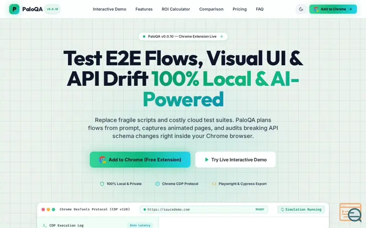Click the Chrome DevTools Protocol (CDP v128) title
The image size is (366, 228).
95,209
